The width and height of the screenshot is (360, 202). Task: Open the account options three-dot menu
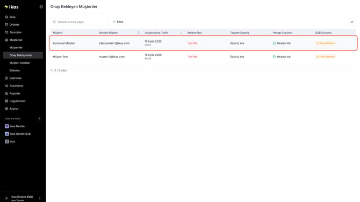40,198
